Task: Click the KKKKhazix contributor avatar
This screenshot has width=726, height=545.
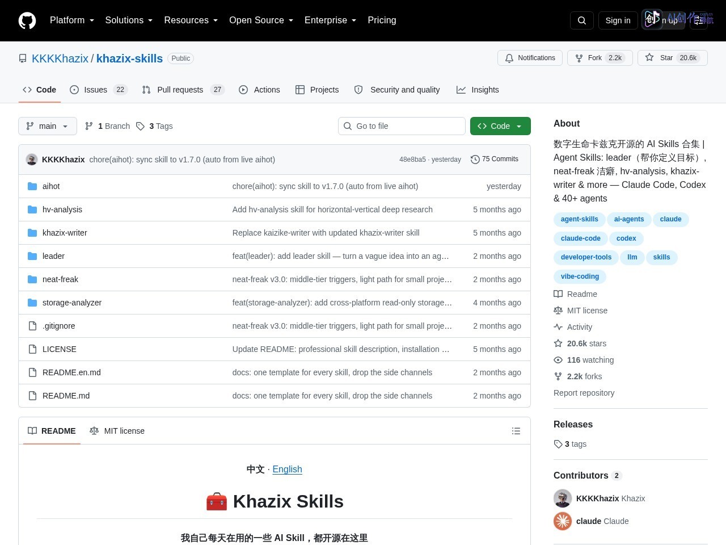Action: 563,498
